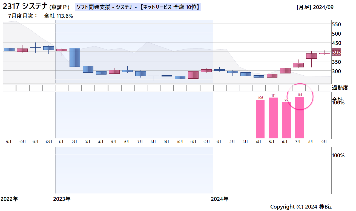Click the 500 price axis label
Viewport: 356px width, 211px height.
click(x=336, y=34)
